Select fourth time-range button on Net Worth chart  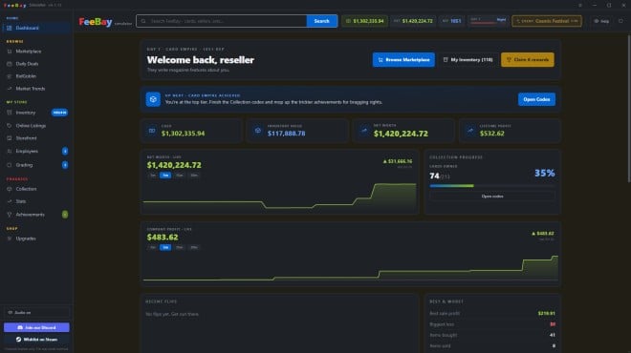(194, 176)
